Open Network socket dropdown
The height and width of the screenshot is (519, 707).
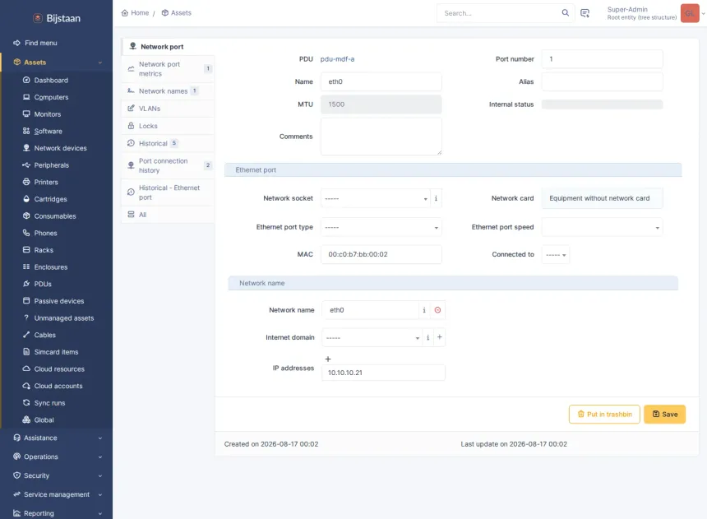coord(376,198)
